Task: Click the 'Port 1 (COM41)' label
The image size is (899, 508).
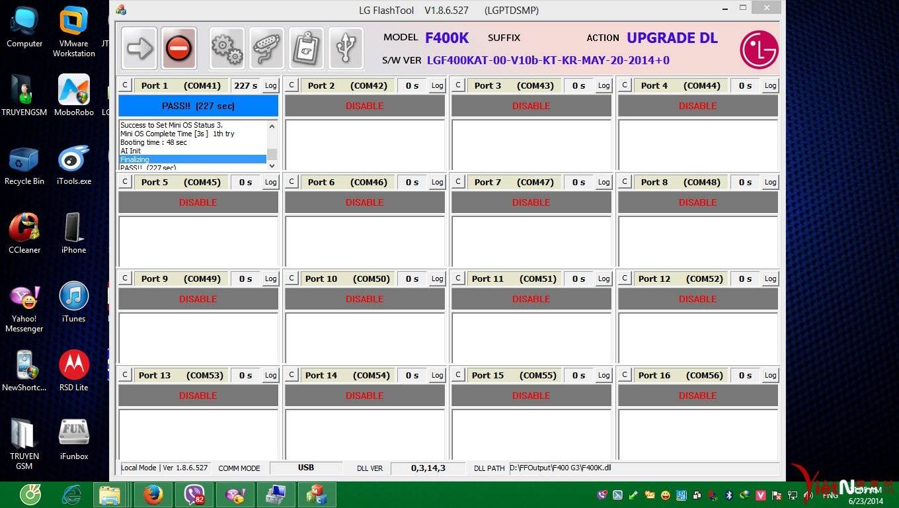Action: [x=181, y=85]
